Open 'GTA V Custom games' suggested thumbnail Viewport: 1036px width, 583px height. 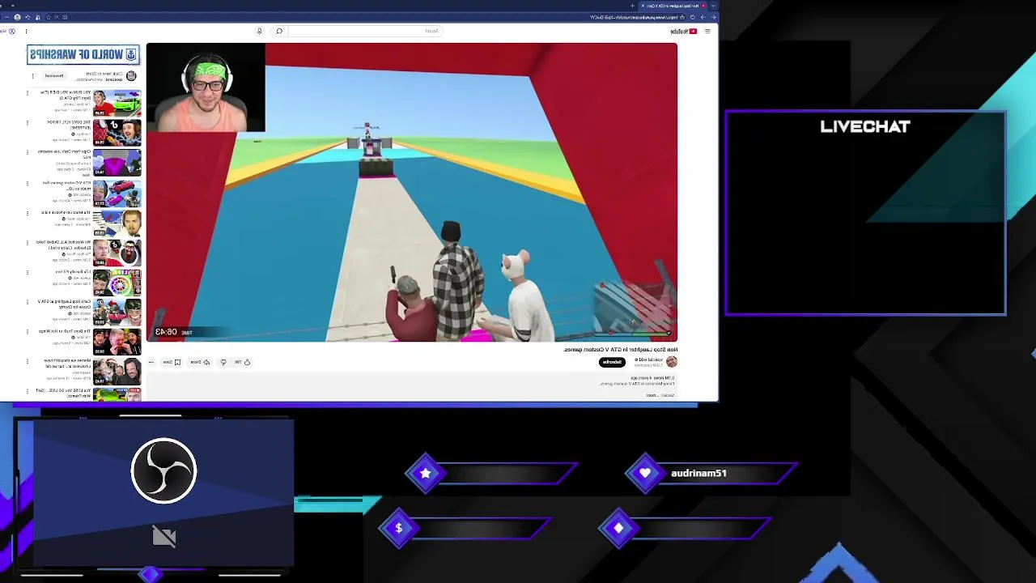click(x=117, y=193)
